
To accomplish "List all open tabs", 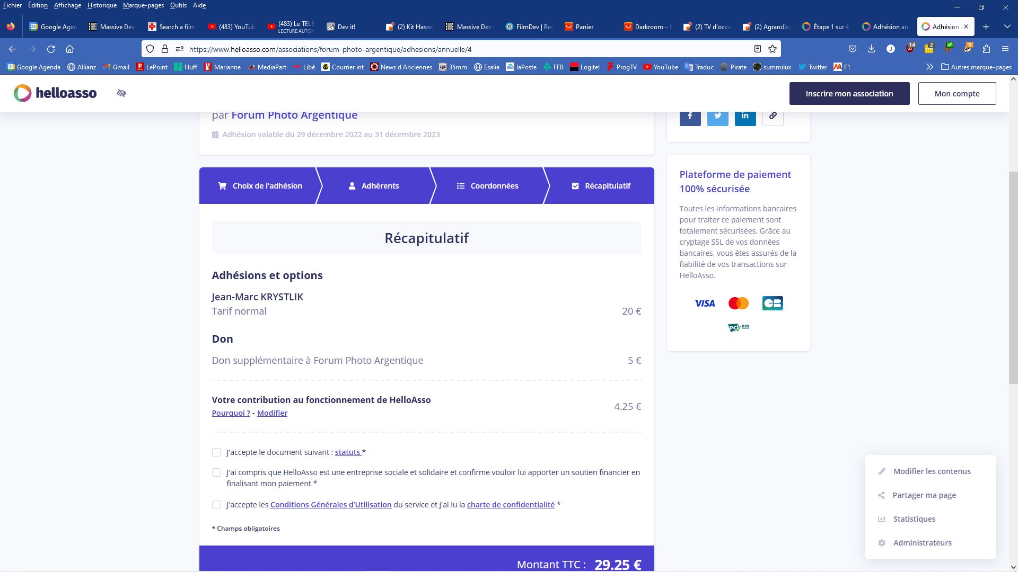I will [x=1007, y=26].
